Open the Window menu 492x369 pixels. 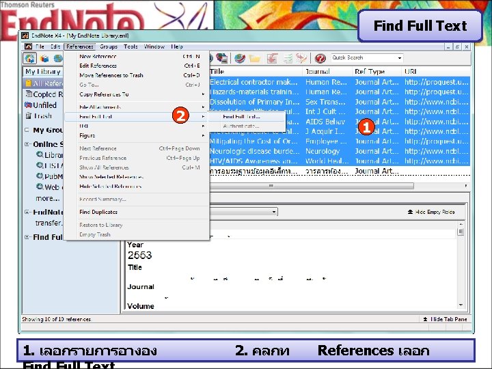pos(154,46)
